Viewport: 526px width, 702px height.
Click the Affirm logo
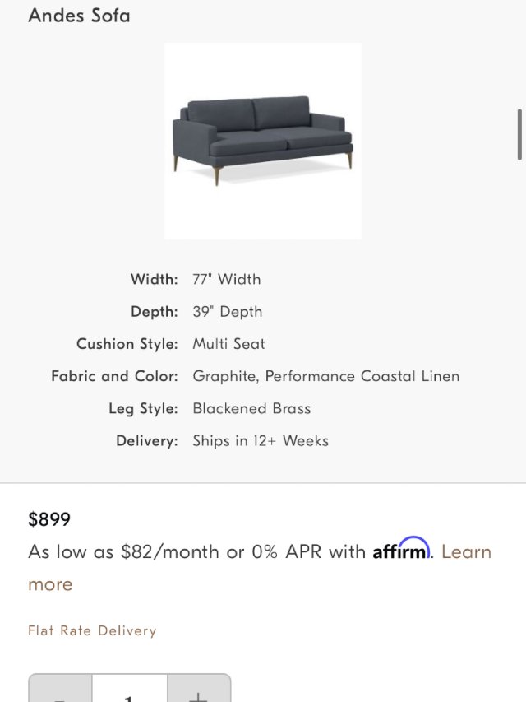point(401,551)
